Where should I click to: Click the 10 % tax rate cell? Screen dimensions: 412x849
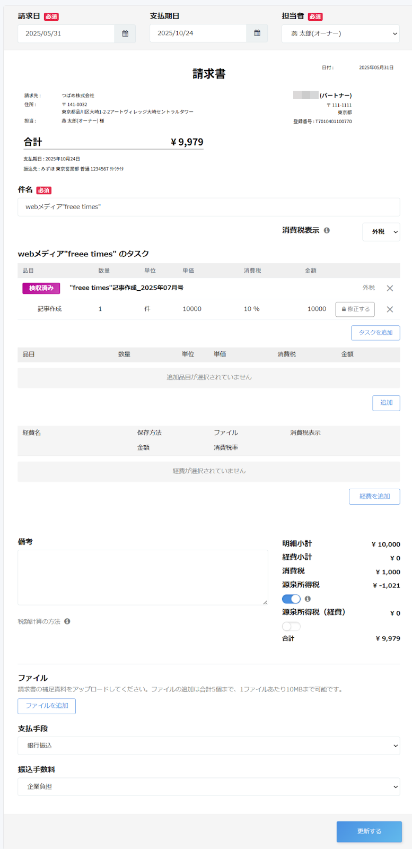[x=251, y=309]
